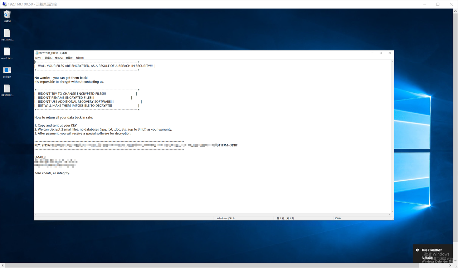Maximize the Notepad window
The height and width of the screenshot is (268, 458).
click(x=381, y=53)
